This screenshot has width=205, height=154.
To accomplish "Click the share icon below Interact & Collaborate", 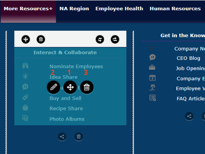I will (x=62, y=137).
